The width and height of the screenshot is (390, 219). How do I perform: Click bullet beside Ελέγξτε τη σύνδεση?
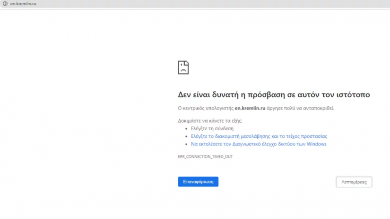pyautogui.click(x=186, y=128)
